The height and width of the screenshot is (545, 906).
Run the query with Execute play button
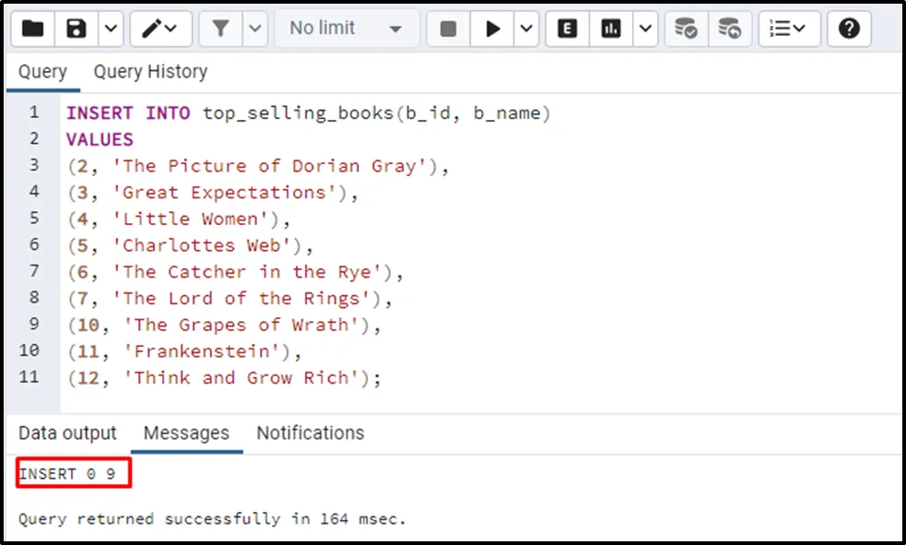[x=493, y=29]
